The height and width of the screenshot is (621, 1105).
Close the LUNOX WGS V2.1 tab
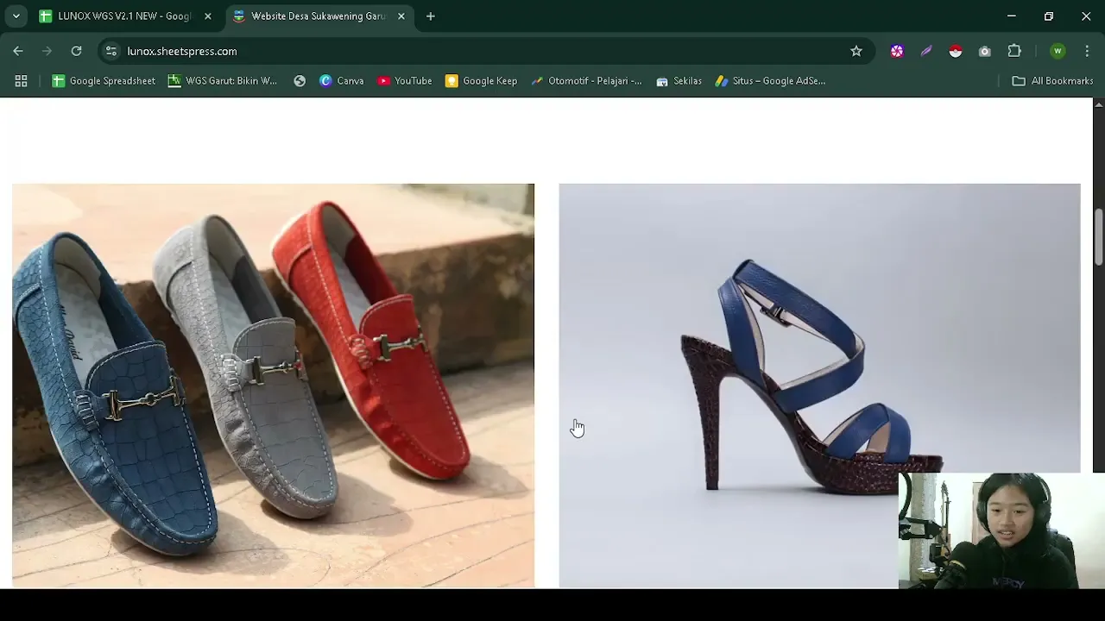click(207, 16)
